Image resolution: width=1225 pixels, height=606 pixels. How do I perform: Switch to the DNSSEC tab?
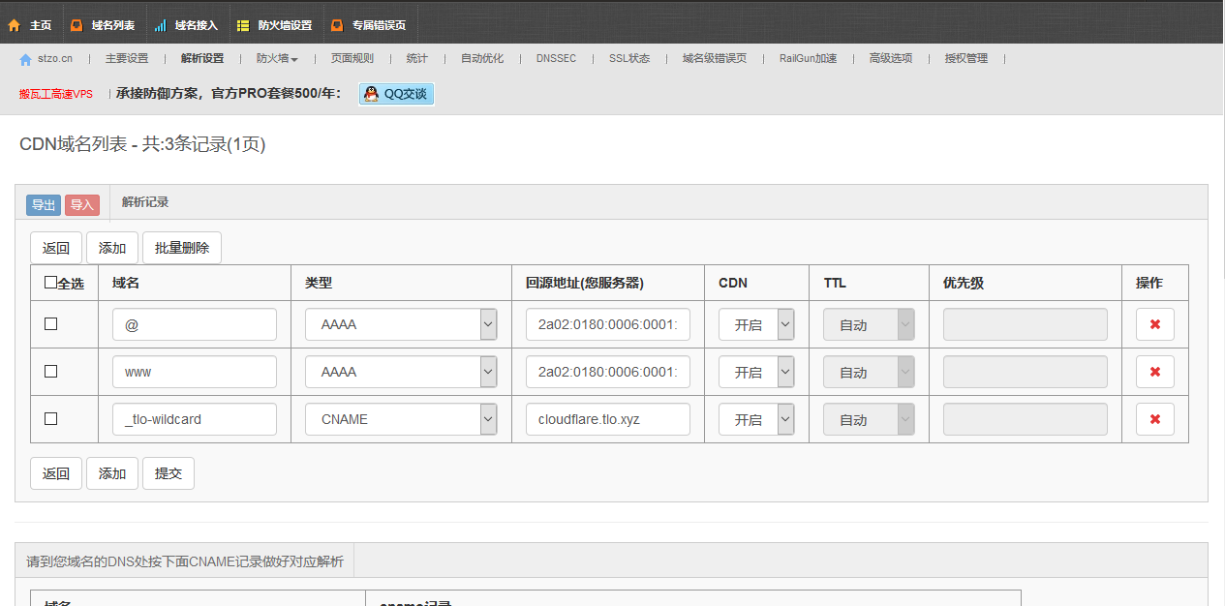click(556, 59)
